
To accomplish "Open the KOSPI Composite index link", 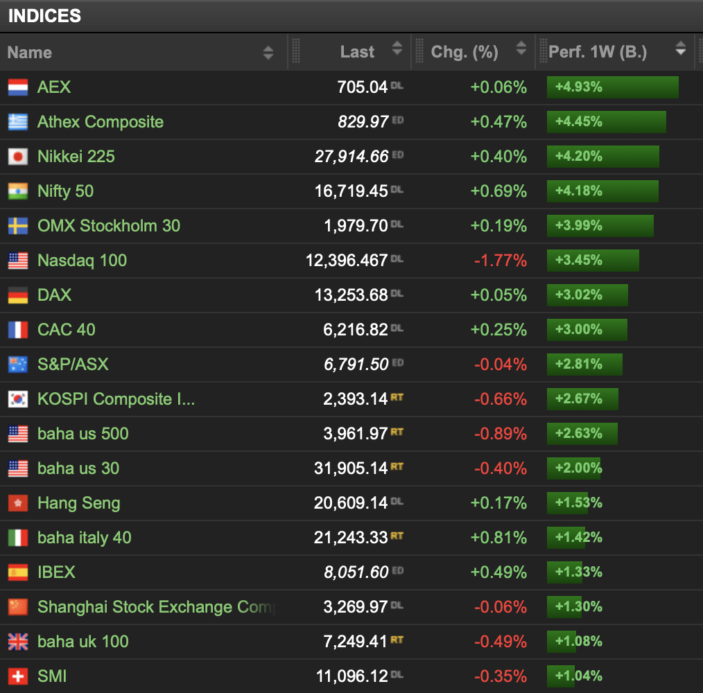I will click(116, 399).
